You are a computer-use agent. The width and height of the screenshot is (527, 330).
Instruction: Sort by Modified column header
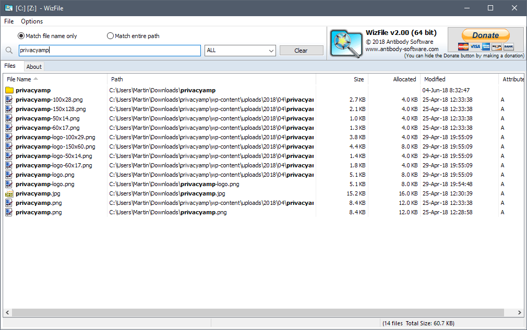coord(460,80)
